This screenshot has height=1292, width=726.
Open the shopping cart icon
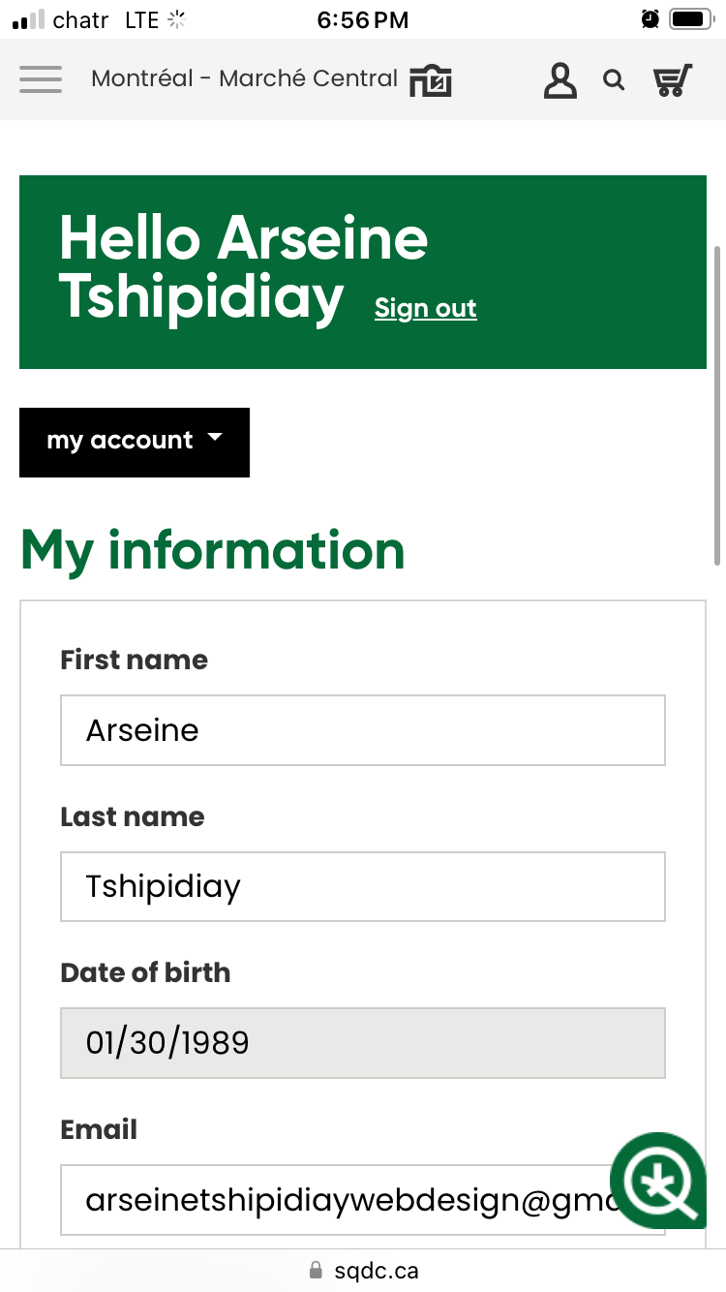coord(674,80)
